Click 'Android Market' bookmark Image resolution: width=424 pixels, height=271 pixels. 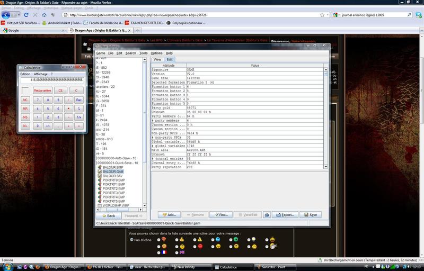tap(62, 23)
